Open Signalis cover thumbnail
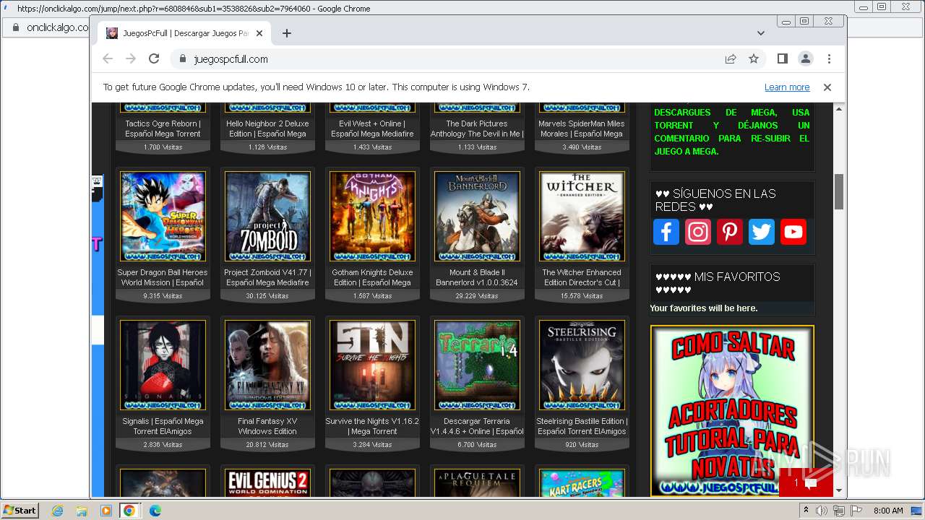 (163, 365)
